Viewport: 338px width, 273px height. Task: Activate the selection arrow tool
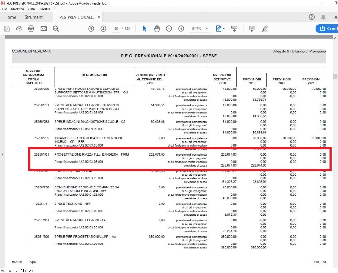pos(145,29)
